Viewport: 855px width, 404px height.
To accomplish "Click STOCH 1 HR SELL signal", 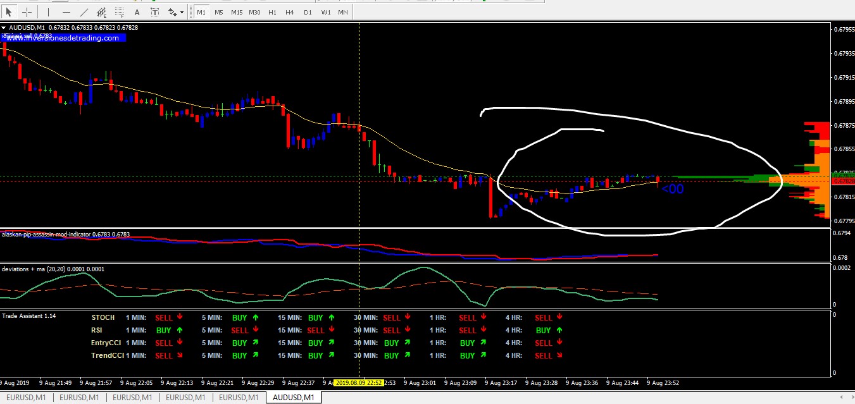I will pyautogui.click(x=473, y=318).
